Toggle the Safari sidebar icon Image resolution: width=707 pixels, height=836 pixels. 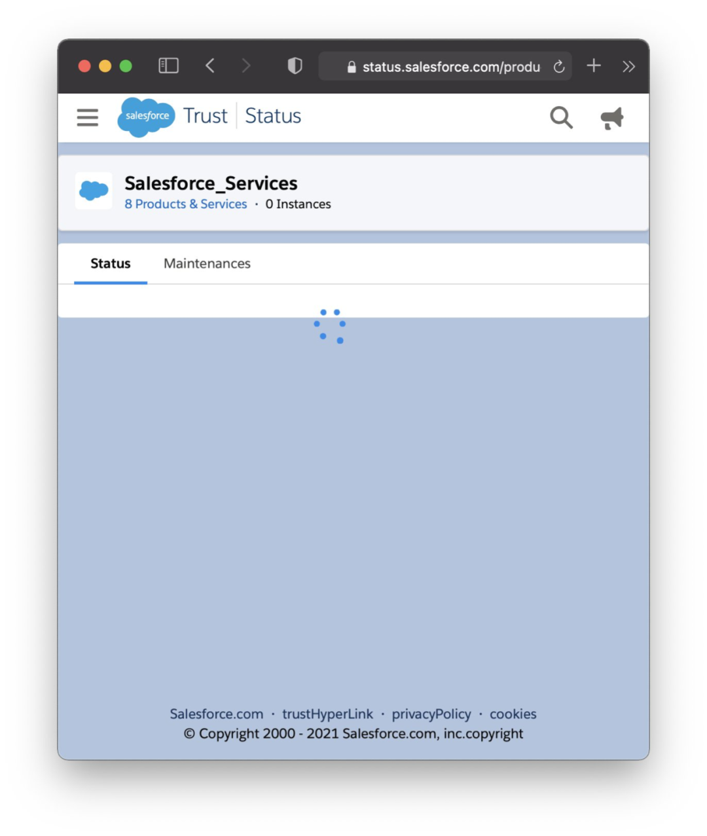point(168,65)
